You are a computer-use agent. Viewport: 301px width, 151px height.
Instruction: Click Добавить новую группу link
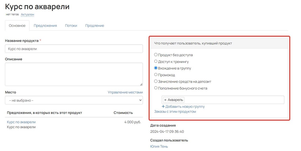coord(185,107)
